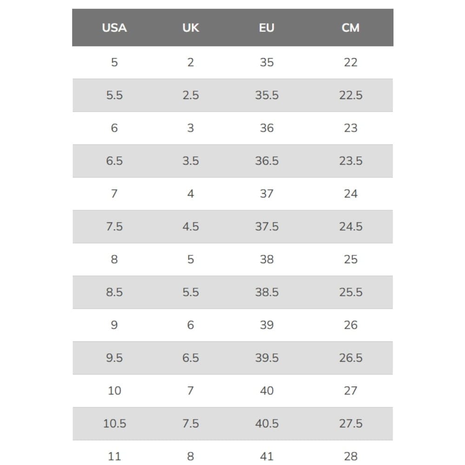465x465 pixels.
Task: Select USA size 9.5 cell
Action: (x=114, y=358)
